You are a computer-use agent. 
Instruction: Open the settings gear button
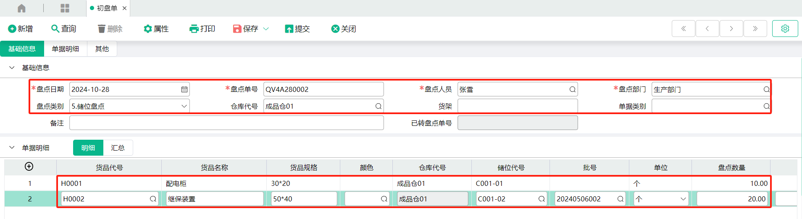785,29
